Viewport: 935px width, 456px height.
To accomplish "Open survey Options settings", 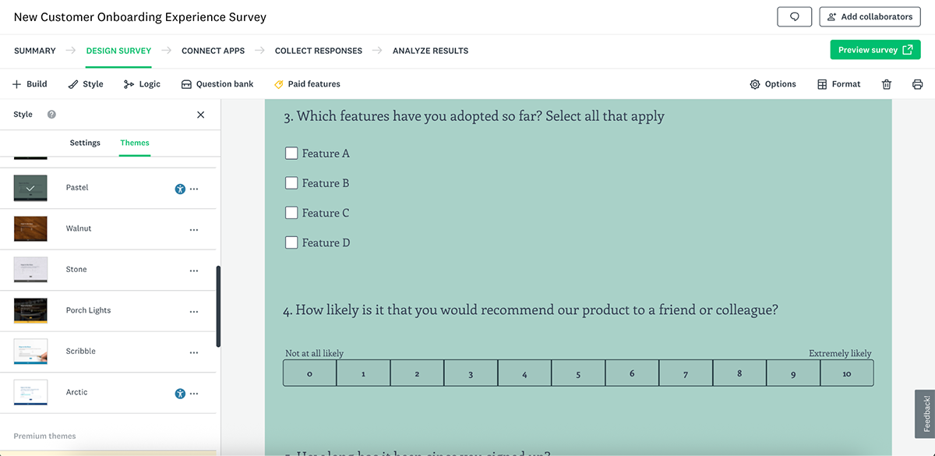I will 772,83.
